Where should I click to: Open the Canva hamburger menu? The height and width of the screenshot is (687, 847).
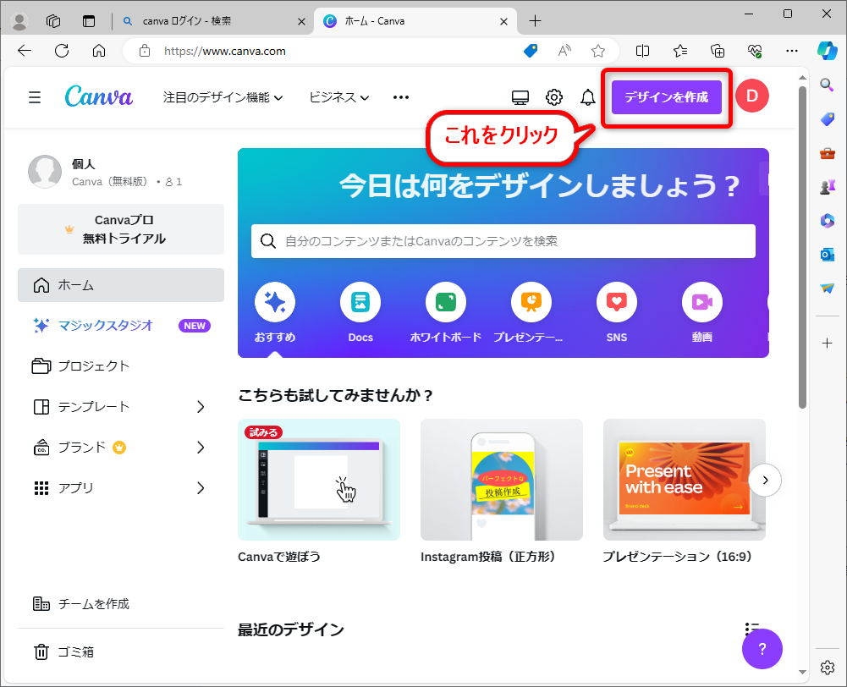pyautogui.click(x=35, y=97)
